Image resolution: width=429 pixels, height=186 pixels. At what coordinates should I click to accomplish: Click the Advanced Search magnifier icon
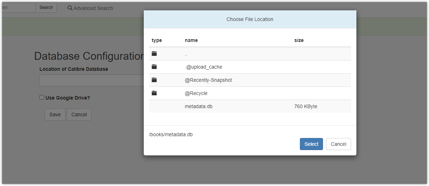tap(70, 8)
